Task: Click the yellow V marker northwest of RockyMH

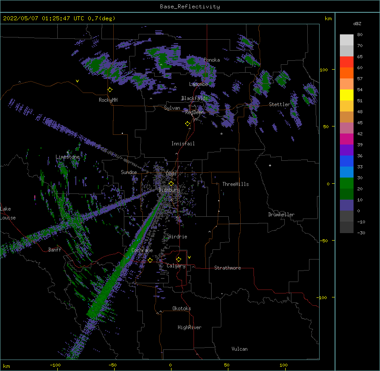Action: coord(77,81)
